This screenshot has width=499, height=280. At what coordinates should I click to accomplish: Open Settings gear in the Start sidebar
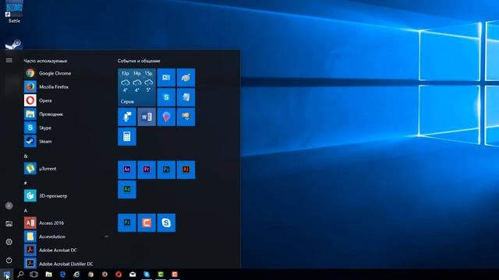point(9,242)
